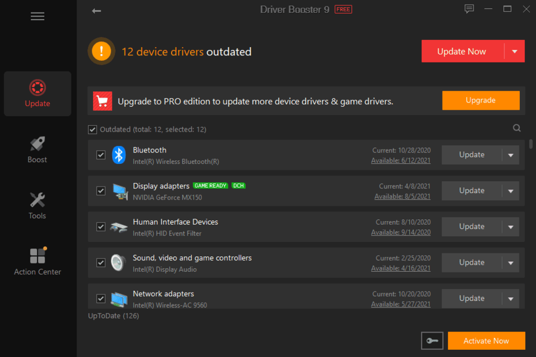Expand the Network adapters Update dropdown arrow
The height and width of the screenshot is (357, 536).
click(x=511, y=299)
